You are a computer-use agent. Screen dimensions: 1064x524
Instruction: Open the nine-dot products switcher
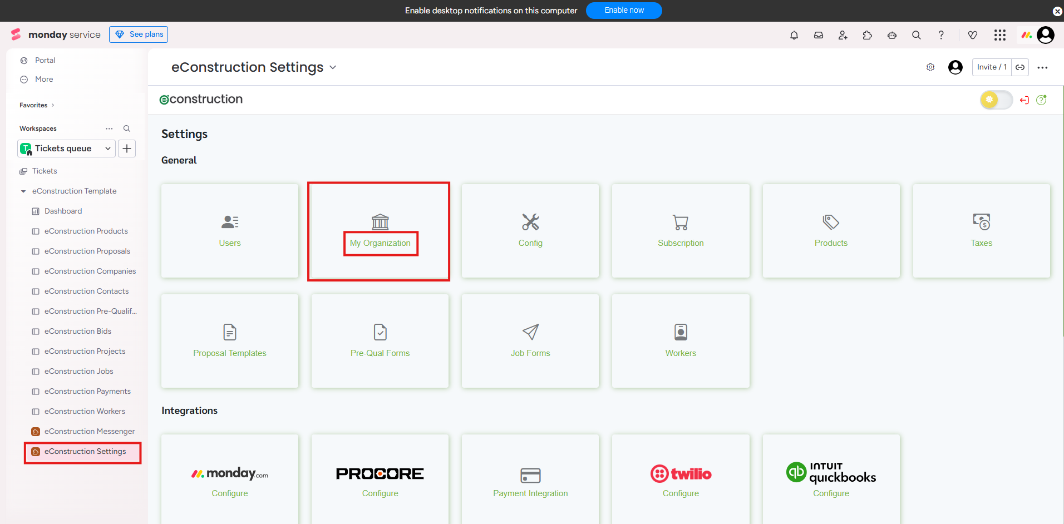(x=1000, y=35)
